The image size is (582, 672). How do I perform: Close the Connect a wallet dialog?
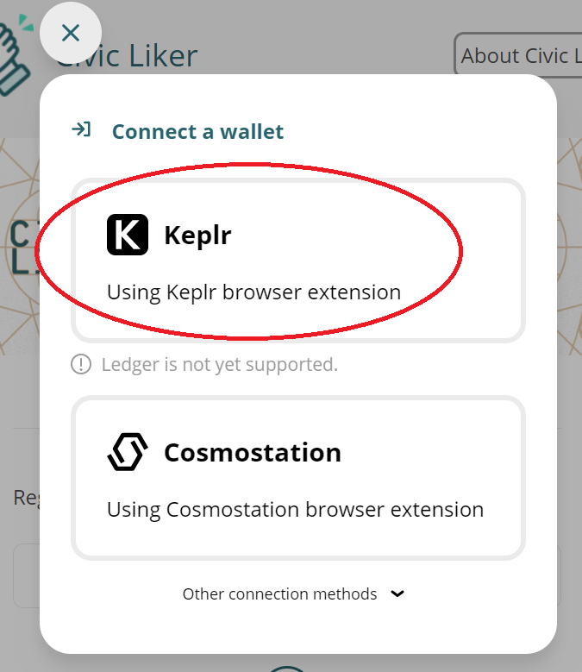point(71,33)
